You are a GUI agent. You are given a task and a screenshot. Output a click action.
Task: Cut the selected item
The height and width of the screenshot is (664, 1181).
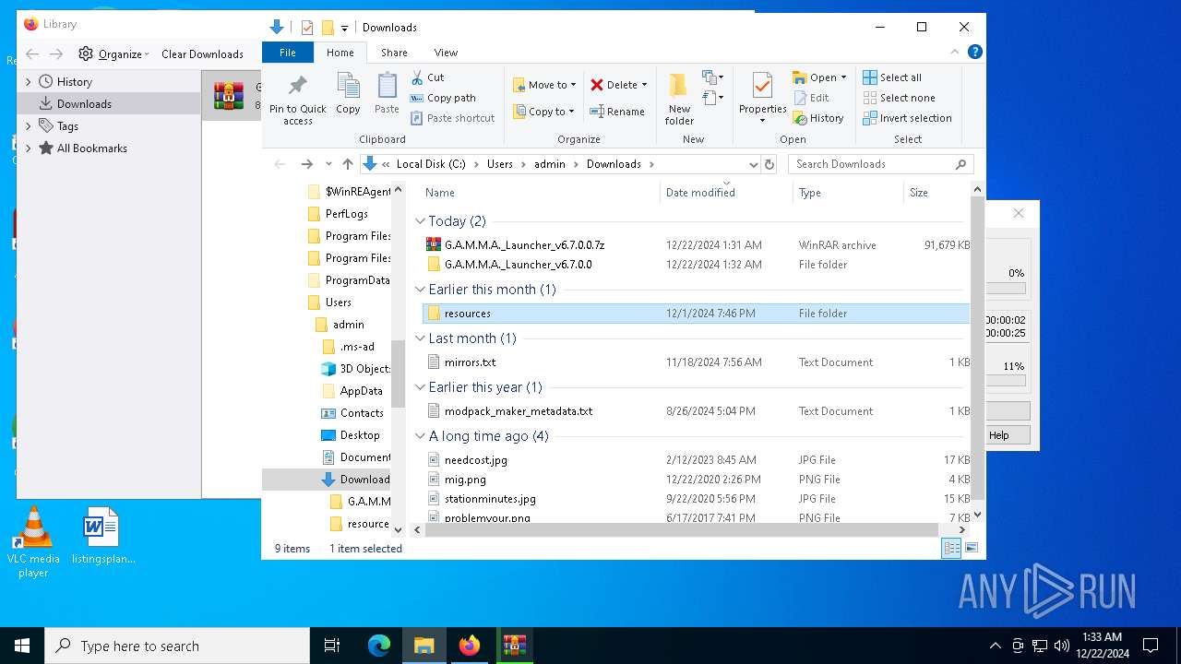427,77
